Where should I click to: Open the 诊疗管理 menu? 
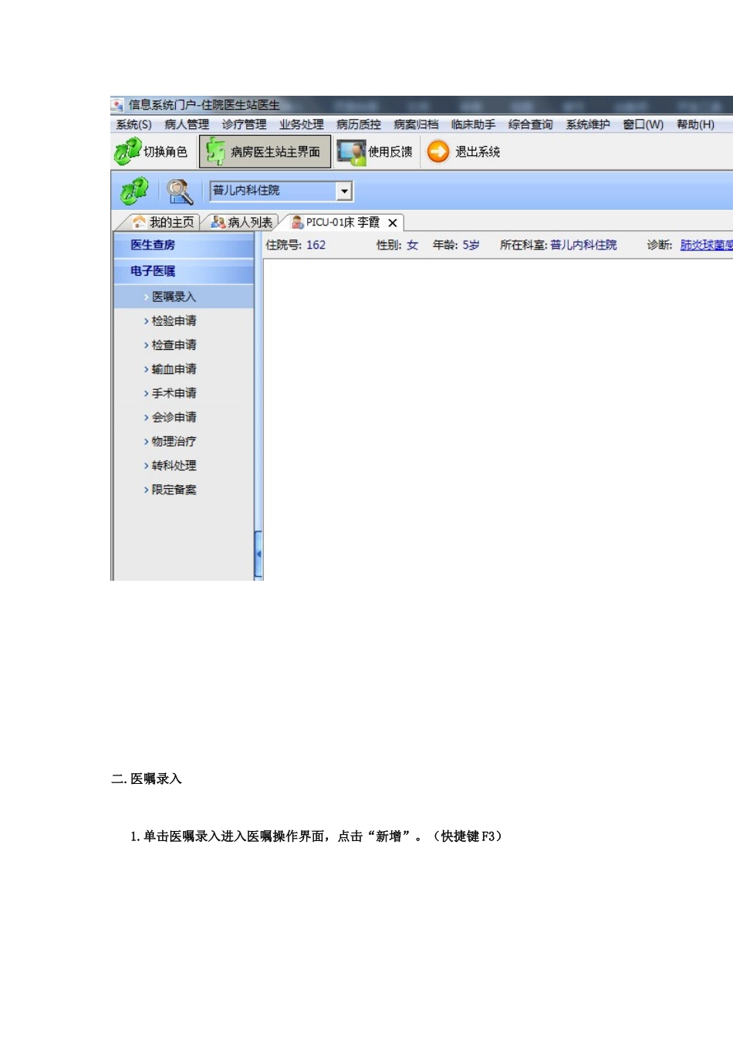(244, 124)
